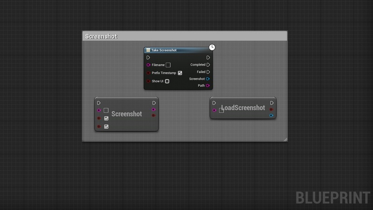Uncheck the middle checkbox on the Screenshot node
Viewport: 373px width, 210px height.
[x=106, y=119]
